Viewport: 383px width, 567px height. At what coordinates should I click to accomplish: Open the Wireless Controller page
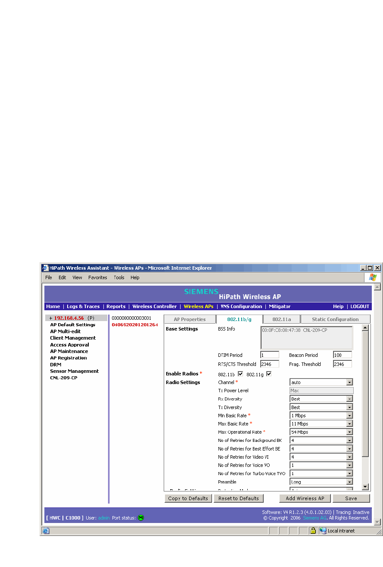pos(154,306)
